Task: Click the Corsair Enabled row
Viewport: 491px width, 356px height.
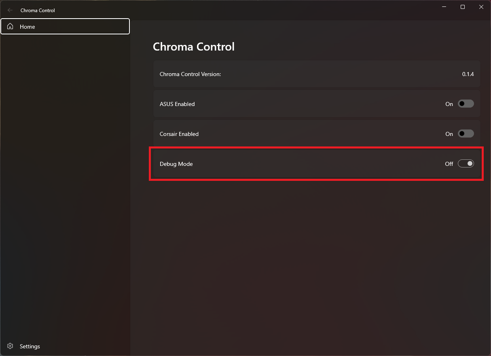Action: tap(283, 133)
